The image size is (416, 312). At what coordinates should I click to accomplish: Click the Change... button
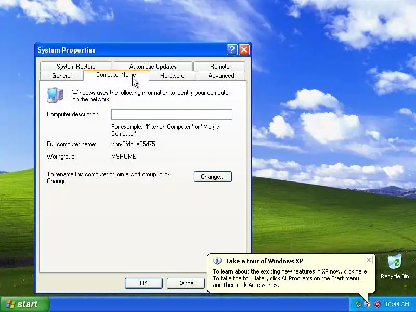pyautogui.click(x=213, y=177)
